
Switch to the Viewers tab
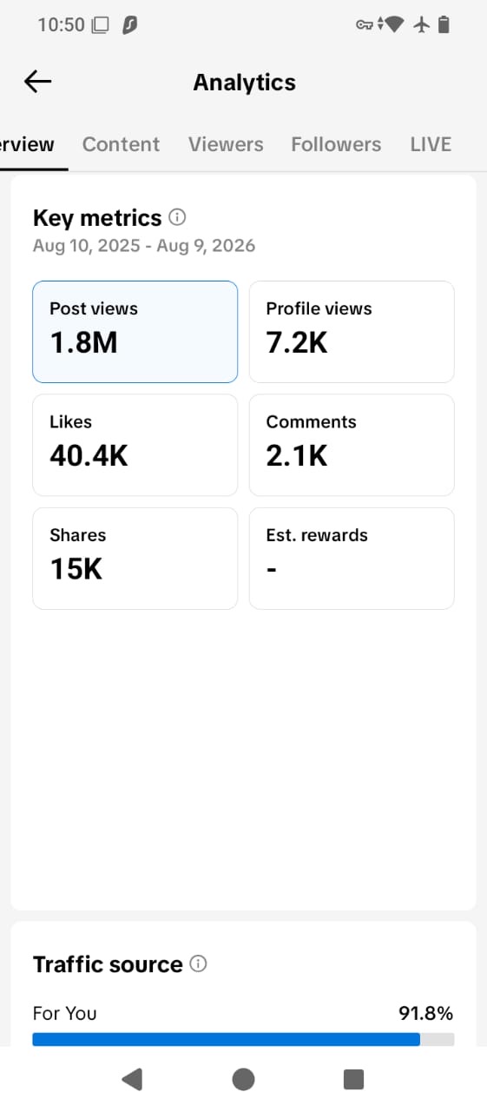tap(226, 144)
